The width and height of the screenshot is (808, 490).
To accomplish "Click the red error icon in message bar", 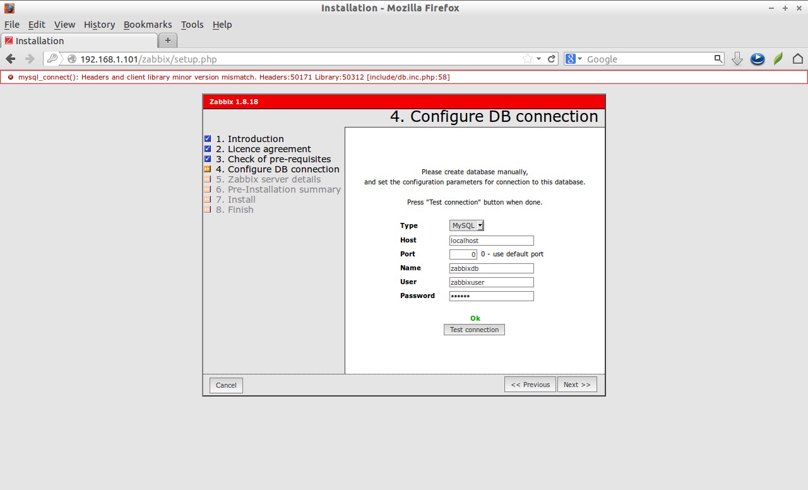I will (10, 77).
